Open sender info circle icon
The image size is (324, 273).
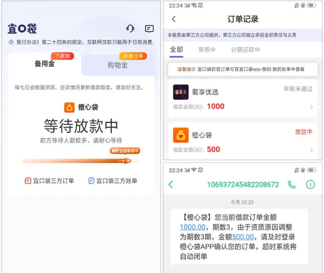tap(310, 184)
